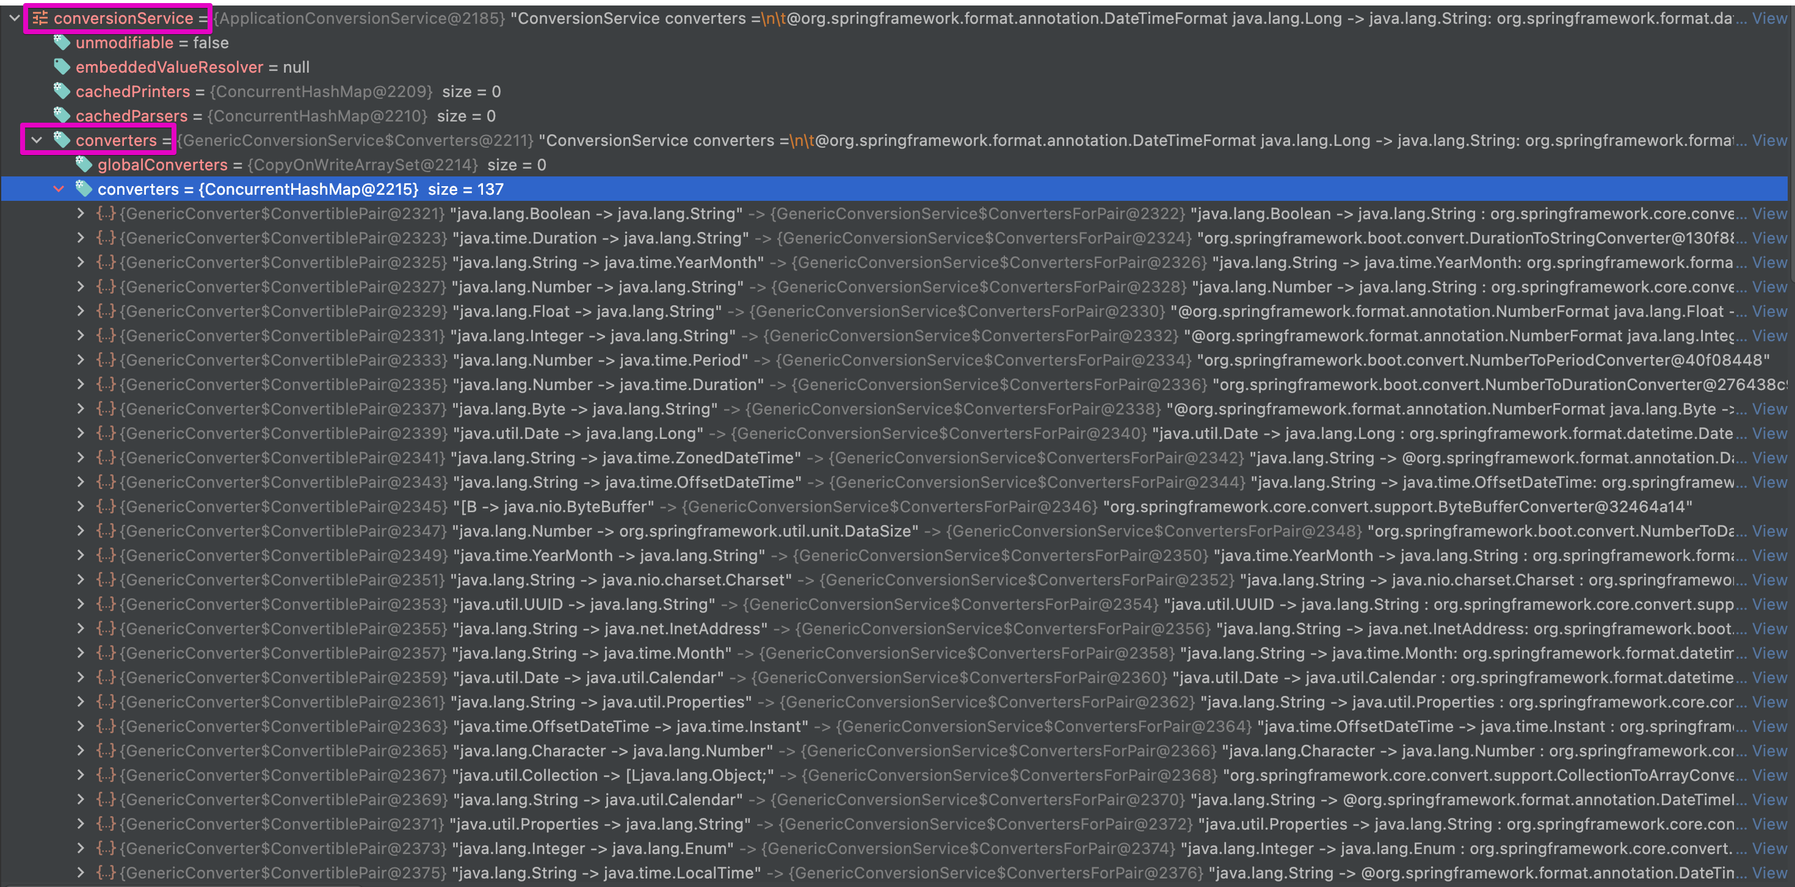This screenshot has width=1795, height=887.
Task: Click View link on java.lang.Float entry row
Action: [1769, 311]
